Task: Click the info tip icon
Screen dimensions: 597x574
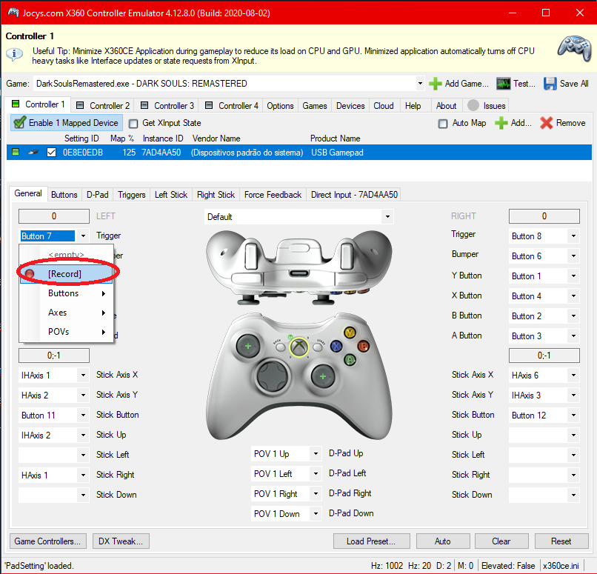Action: click(15, 54)
